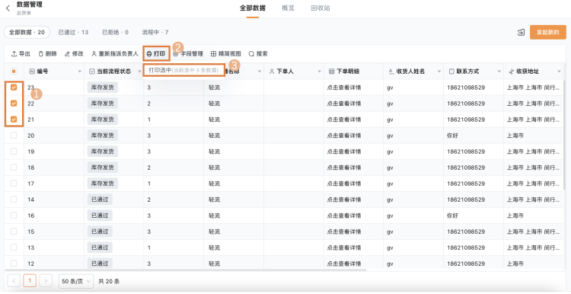Click the horizontal scrollbar below the table

[185, 270]
